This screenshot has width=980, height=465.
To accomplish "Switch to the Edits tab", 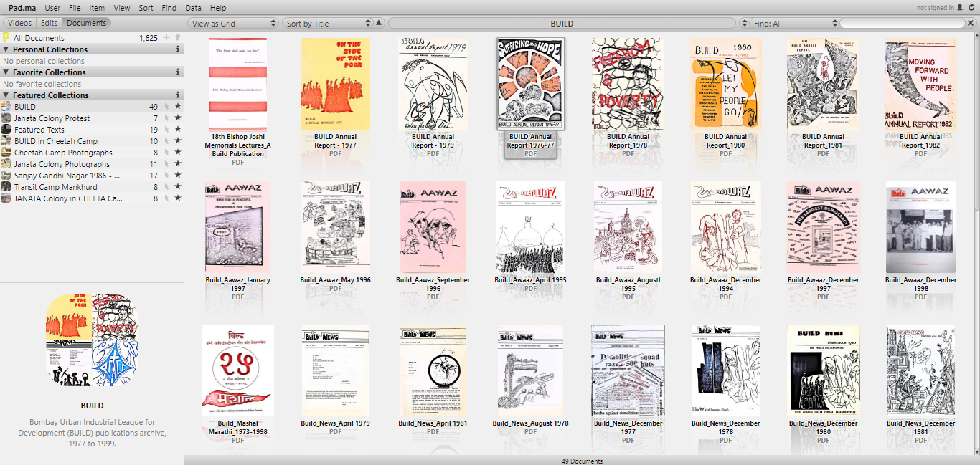I will coord(49,23).
